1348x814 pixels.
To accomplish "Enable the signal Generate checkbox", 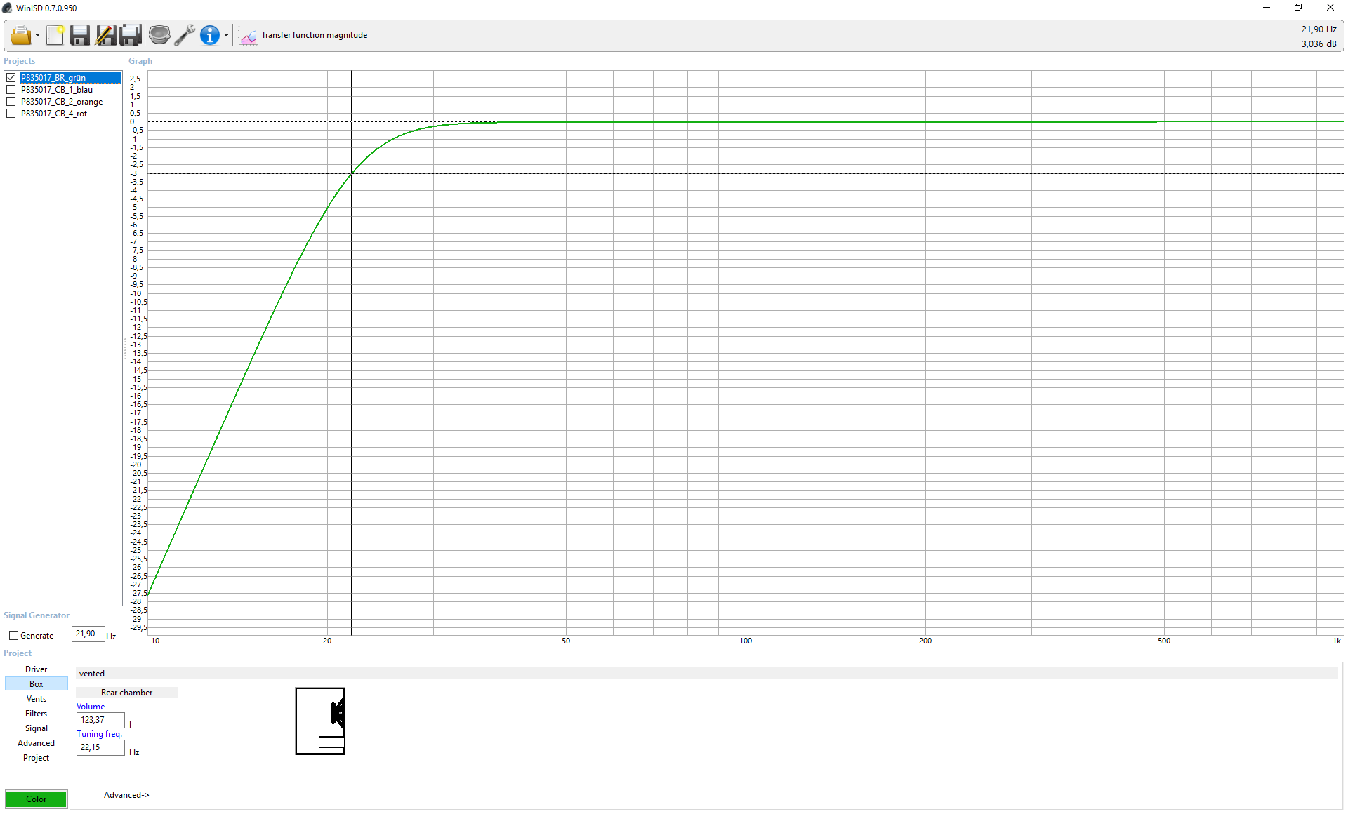I will [x=13, y=636].
